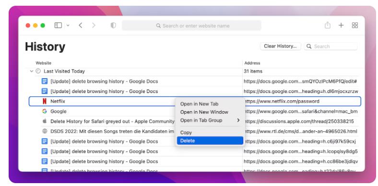Choose Delete from the context menu
The image size is (378, 186).
pyautogui.click(x=210, y=141)
